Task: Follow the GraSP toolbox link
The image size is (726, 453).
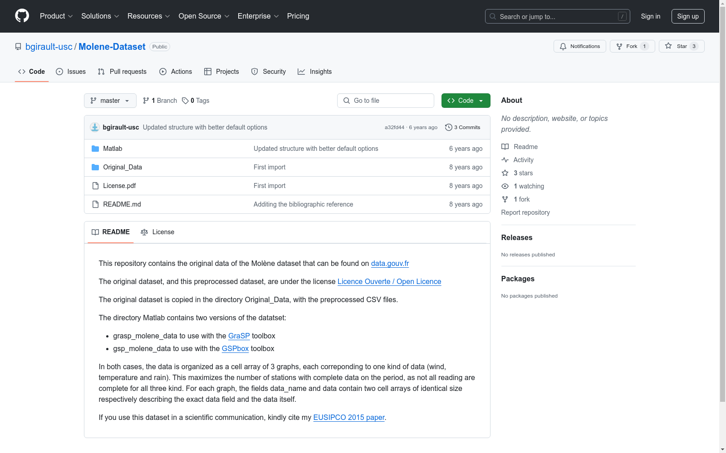Action: click(239, 336)
